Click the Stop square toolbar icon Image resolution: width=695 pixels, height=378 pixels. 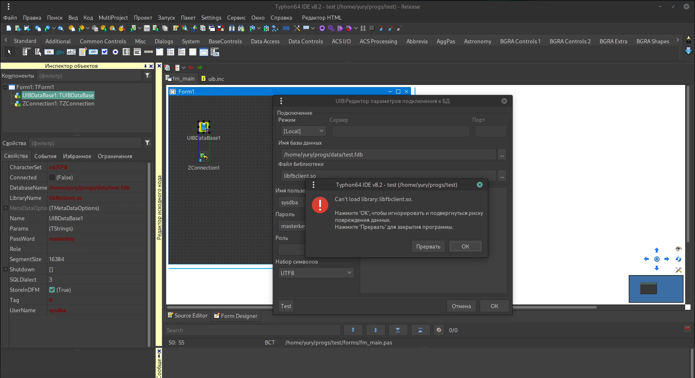tap(372, 28)
